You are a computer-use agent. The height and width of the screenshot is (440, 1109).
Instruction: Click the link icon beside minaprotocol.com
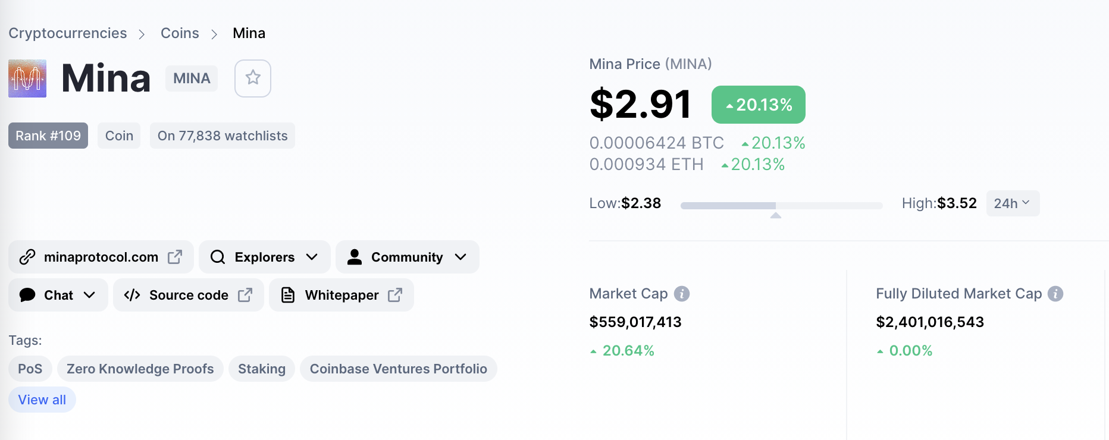27,257
